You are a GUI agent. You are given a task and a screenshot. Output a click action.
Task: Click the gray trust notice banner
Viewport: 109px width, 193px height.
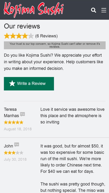click(55, 45)
